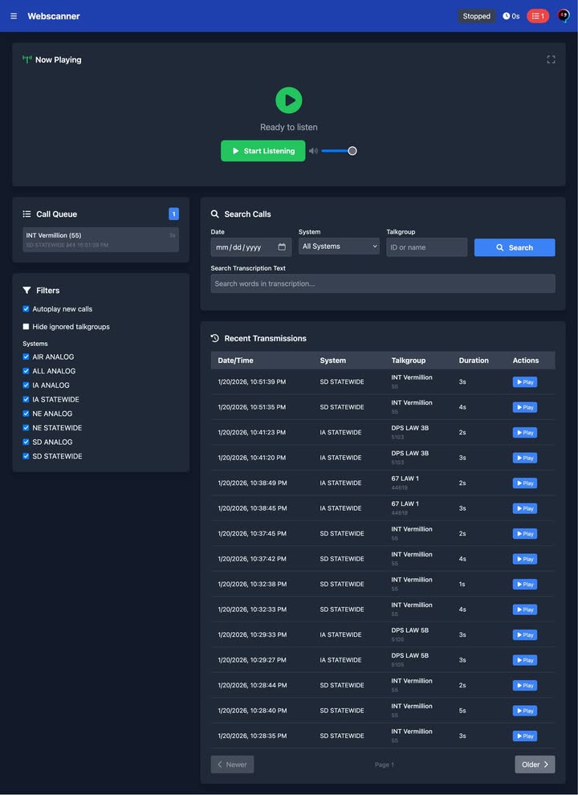Click the Recent Transmissions history icon
578x795 pixels.
tap(215, 338)
